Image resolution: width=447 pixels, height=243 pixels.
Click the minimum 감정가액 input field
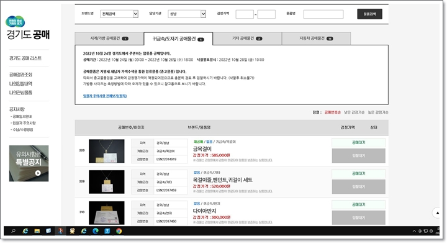pos(245,14)
